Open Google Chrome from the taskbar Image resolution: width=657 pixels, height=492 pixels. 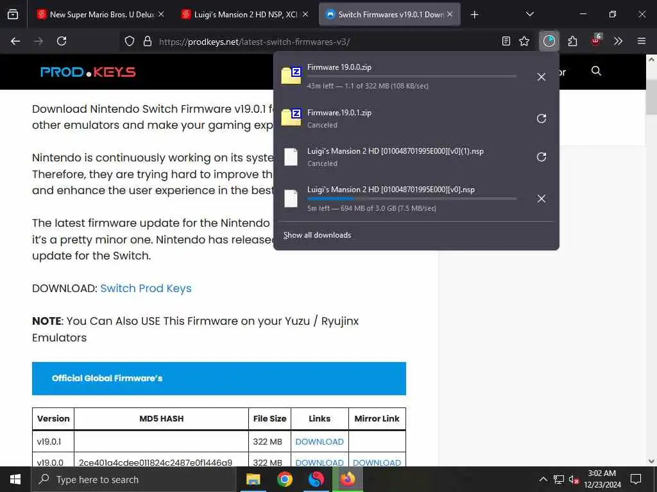[x=284, y=479]
